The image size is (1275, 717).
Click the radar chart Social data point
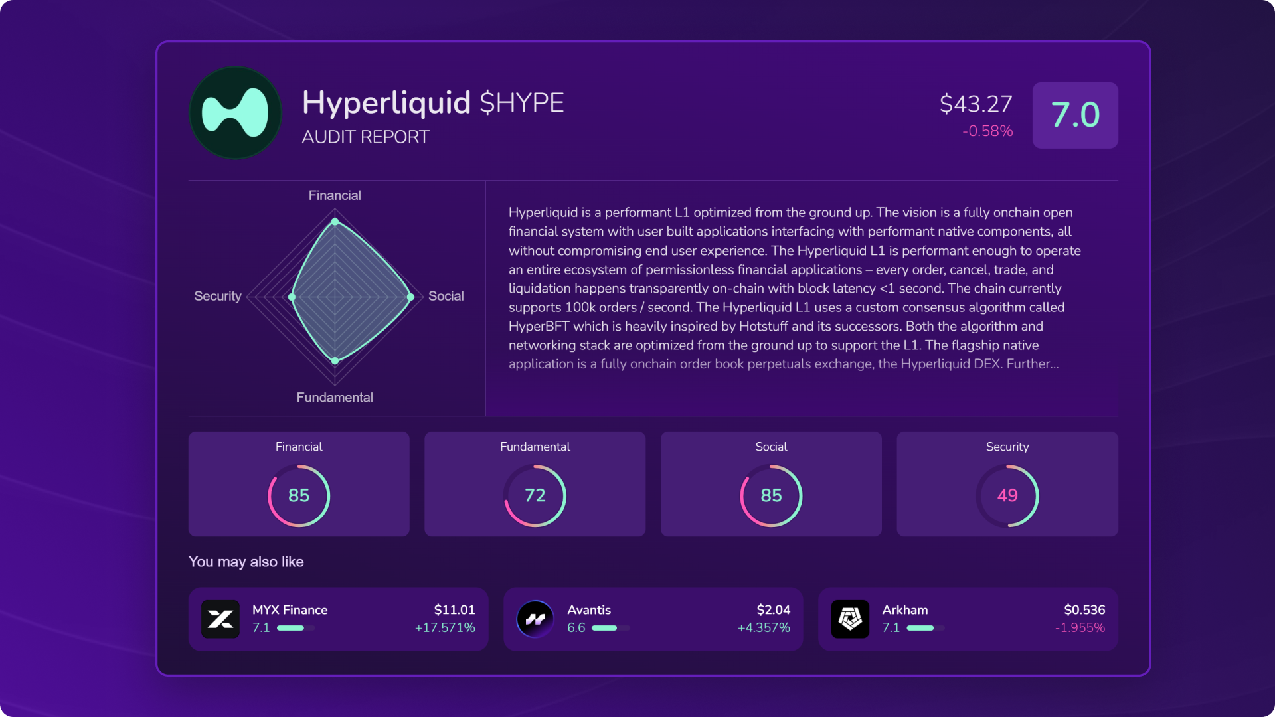(411, 297)
